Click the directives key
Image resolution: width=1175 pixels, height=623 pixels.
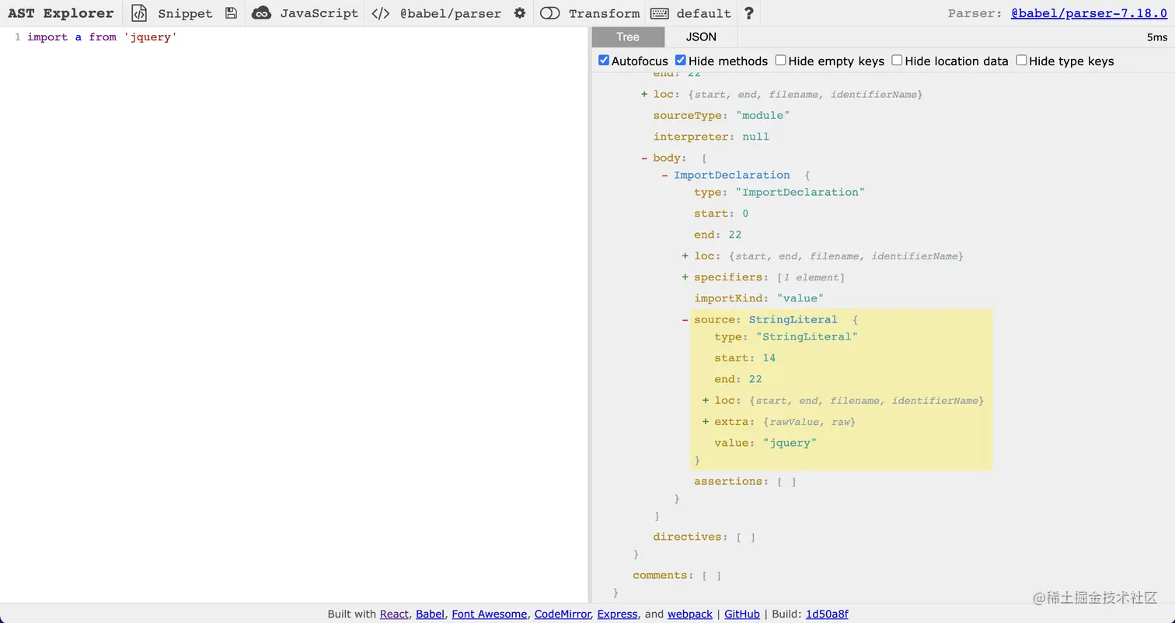pos(687,537)
